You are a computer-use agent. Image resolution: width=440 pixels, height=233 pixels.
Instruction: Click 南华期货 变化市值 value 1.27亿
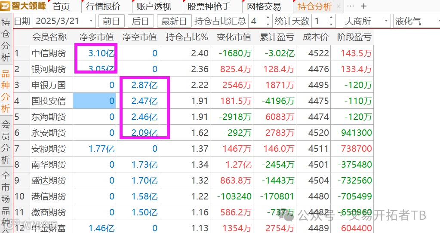[x=239, y=165]
